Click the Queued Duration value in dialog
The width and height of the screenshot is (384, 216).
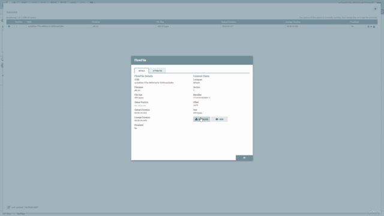140,113
